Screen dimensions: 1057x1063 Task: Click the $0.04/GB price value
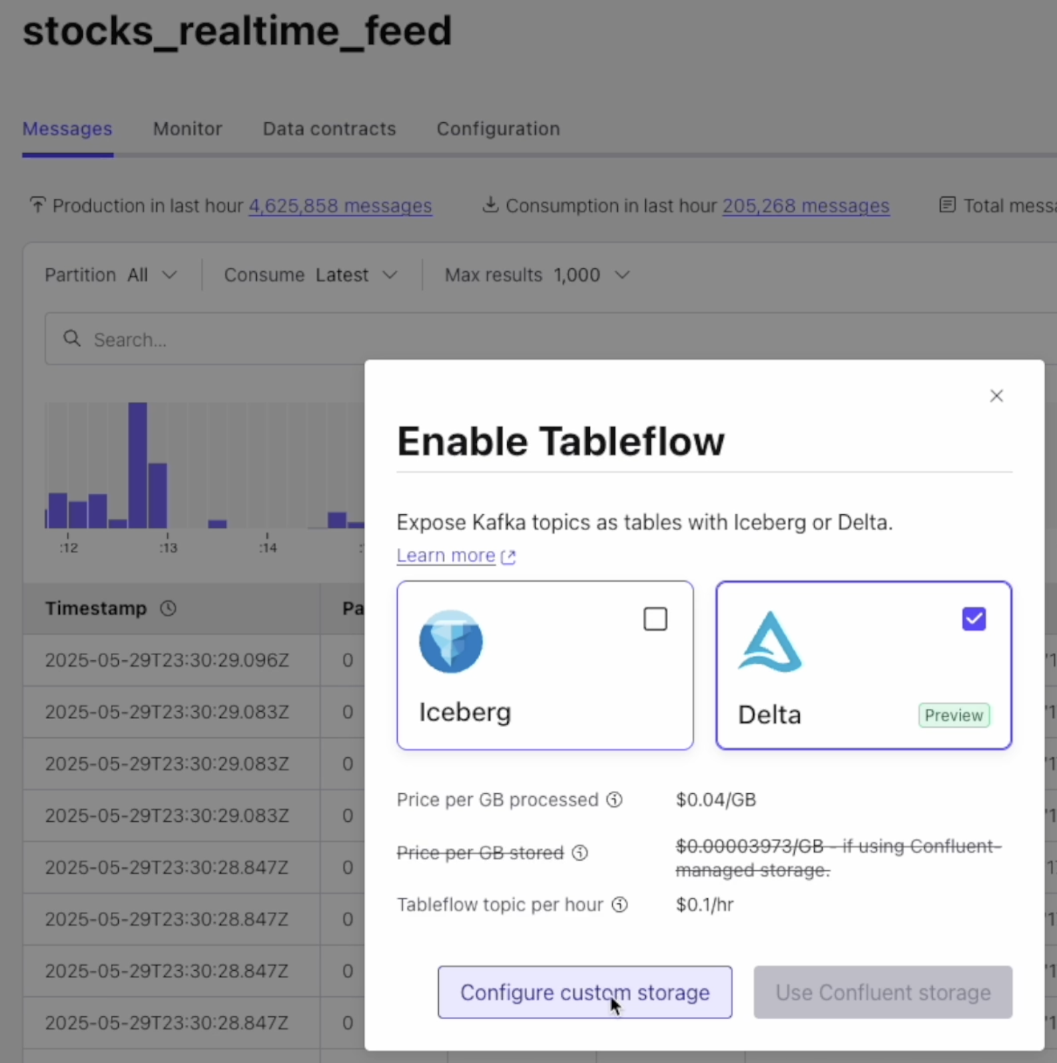coord(716,799)
